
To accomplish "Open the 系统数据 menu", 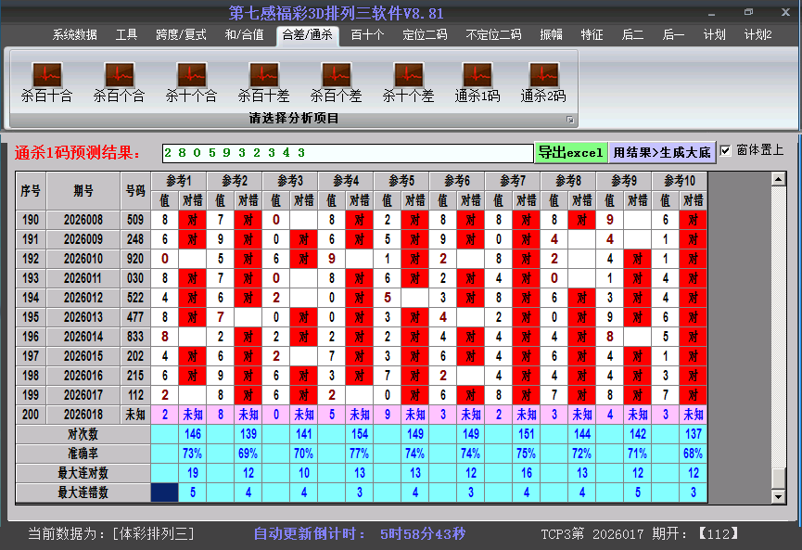I will click(x=74, y=35).
